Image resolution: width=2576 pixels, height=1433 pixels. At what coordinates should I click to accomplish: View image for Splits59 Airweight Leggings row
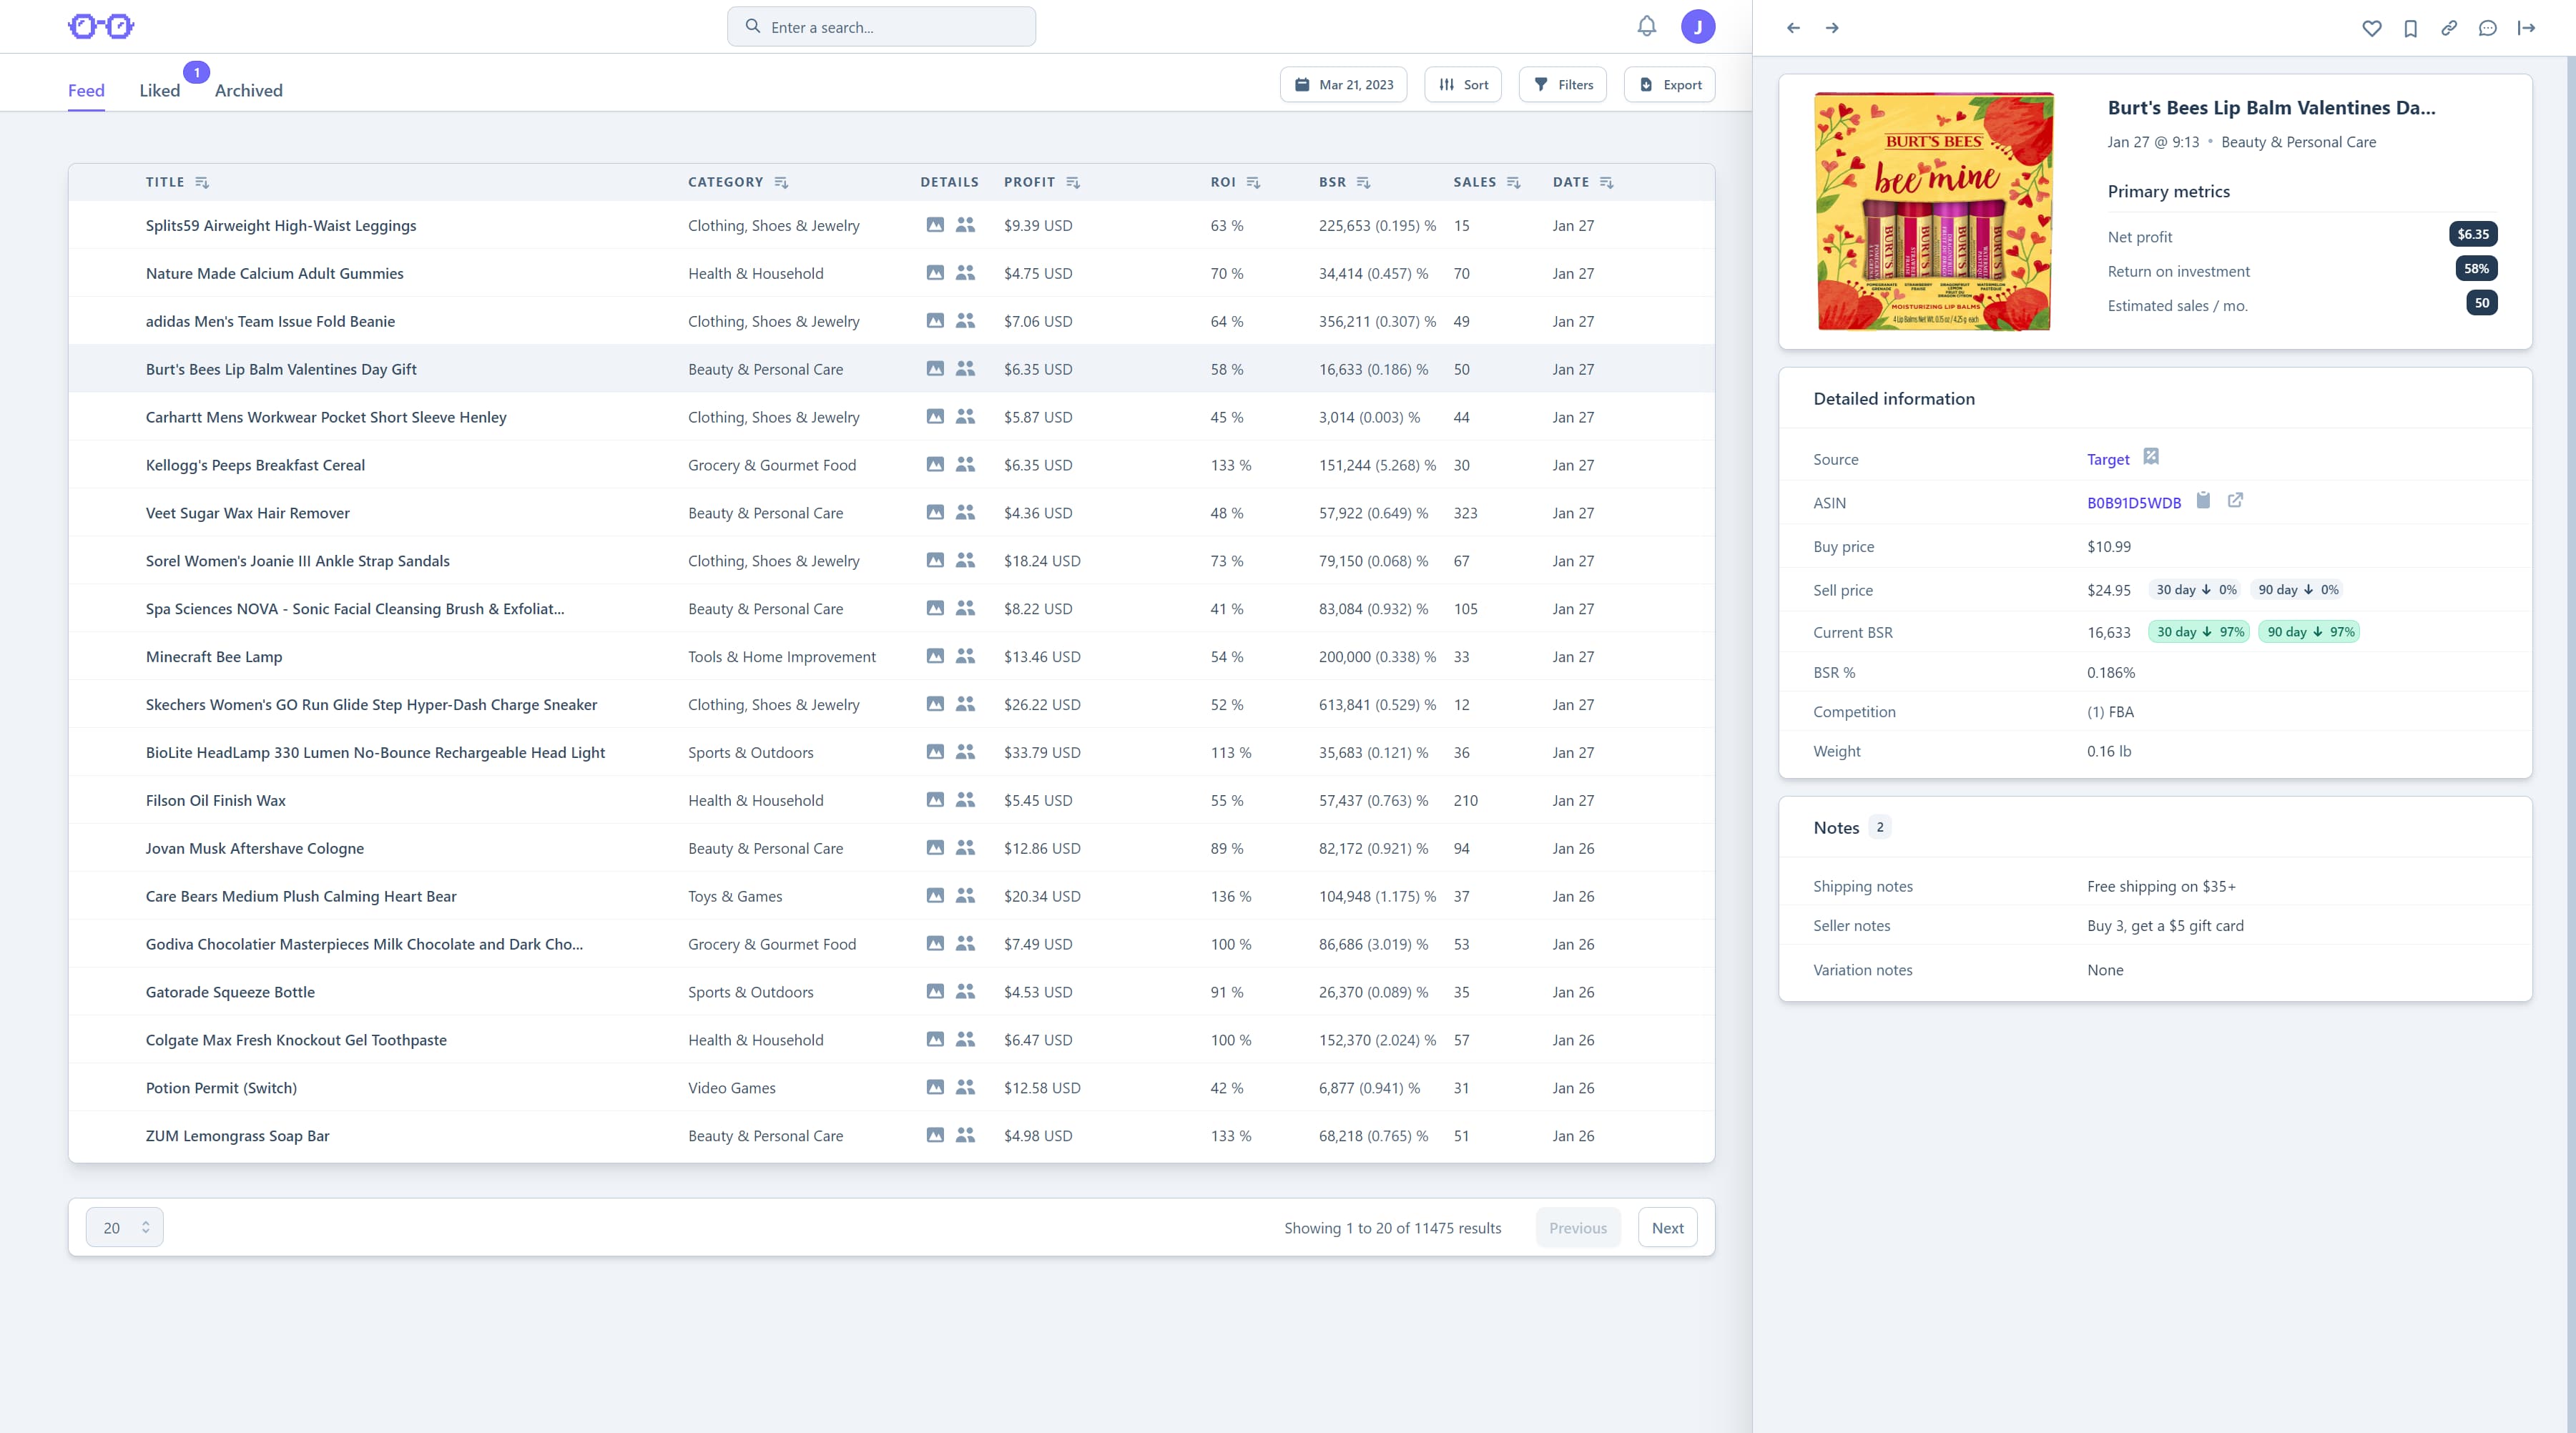(935, 225)
